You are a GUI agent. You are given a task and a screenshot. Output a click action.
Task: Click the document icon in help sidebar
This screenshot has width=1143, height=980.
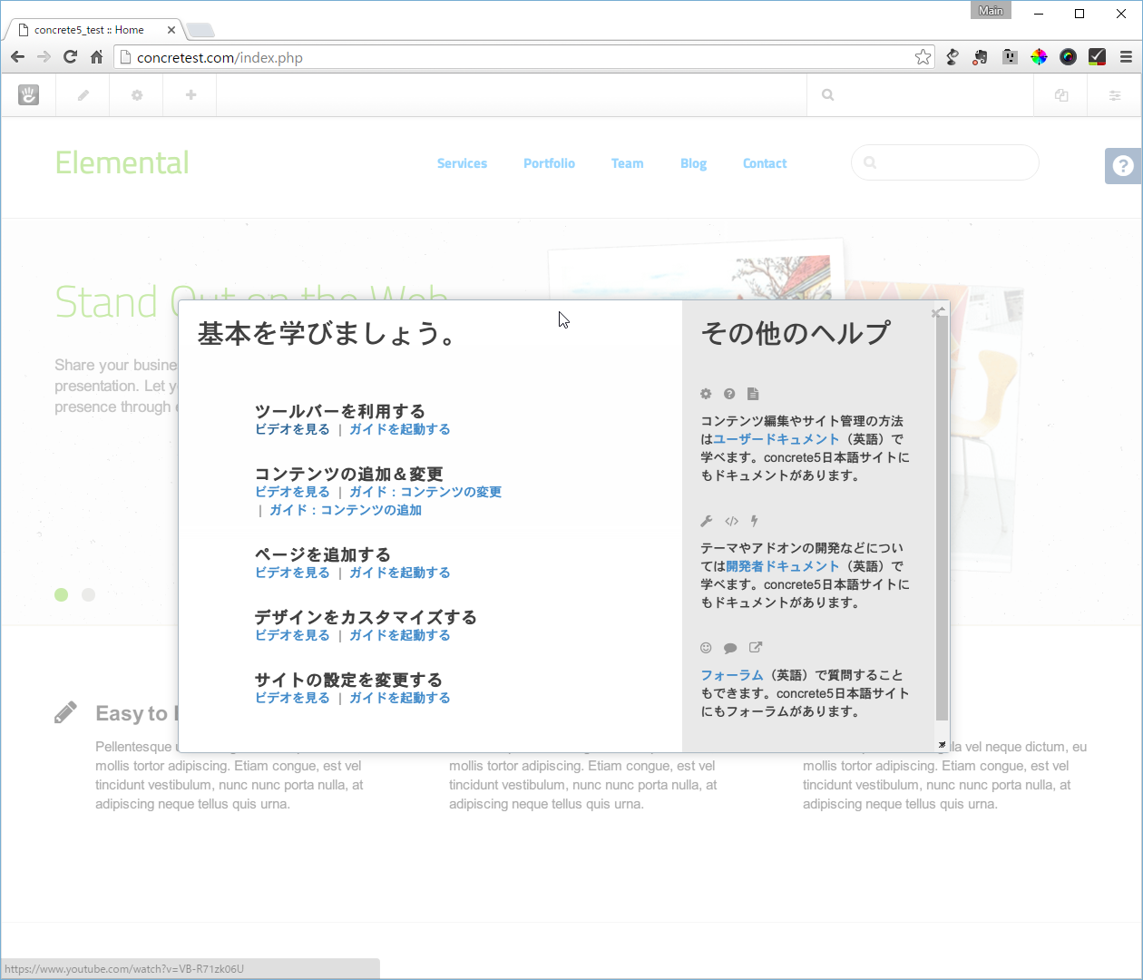tap(753, 394)
